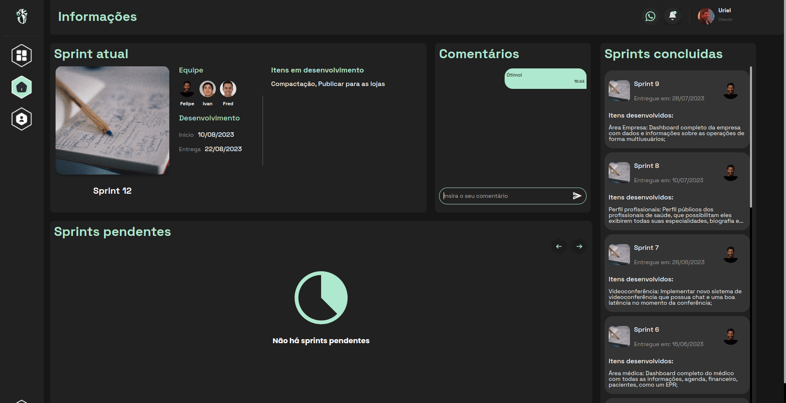The height and width of the screenshot is (403, 786).
Task: Click the Sprint 8 owner avatar
Action: (731, 172)
